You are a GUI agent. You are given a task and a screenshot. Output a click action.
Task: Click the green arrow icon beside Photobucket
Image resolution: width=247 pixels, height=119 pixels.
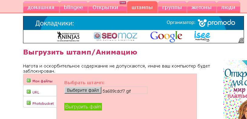point(29,103)
